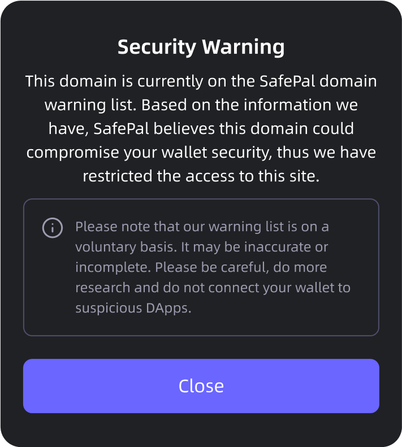
Task: Click the circled info icon
Action: [x=53, y=228]
